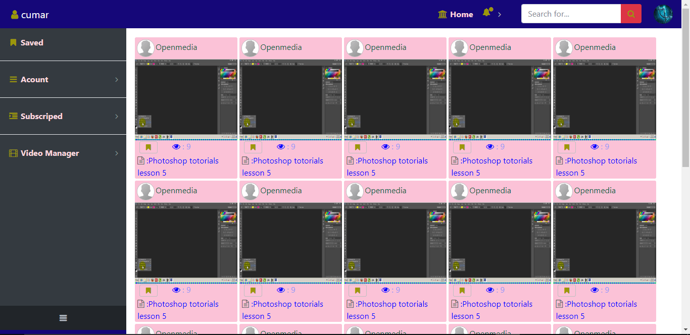The height and width of the screenshot is (335, 690).
Task: Open 'Photoshop totorials lesson 5' on top row's first card
Action: [178, 167]
